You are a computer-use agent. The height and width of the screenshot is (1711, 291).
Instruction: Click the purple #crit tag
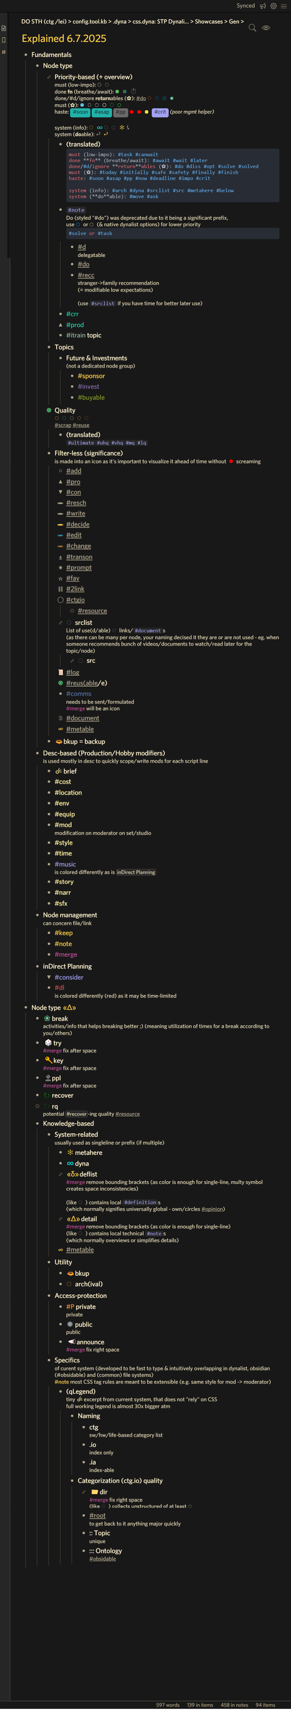pyautogui.click(x=160, y=112)
